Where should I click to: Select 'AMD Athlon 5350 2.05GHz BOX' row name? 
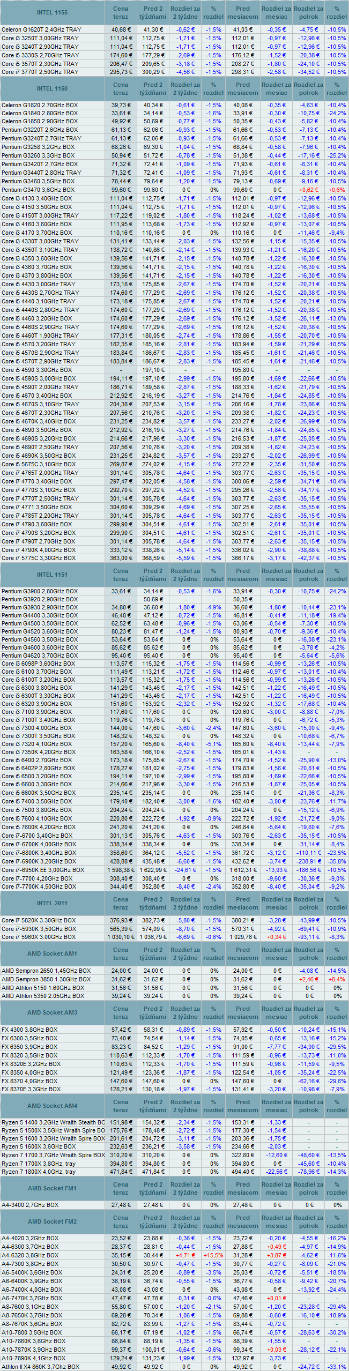pos(43,996)
